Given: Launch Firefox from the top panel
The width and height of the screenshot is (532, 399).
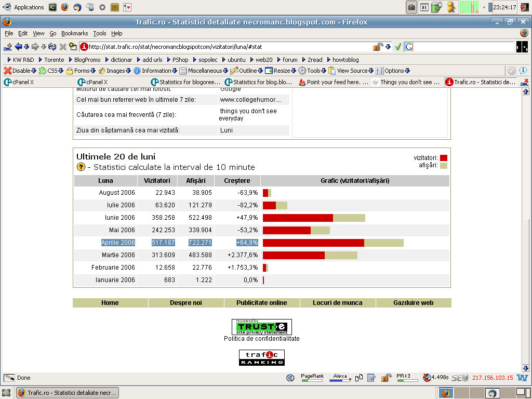Looking at the screenshot, I should (x=64, y=7).
